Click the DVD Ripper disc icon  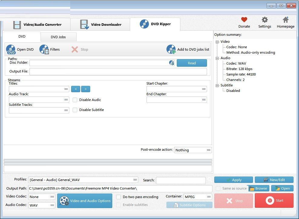click(144, 24)
